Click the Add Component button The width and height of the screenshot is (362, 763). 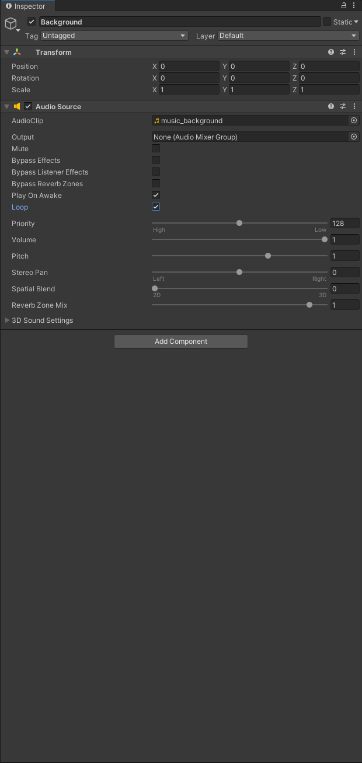coord(181,342)
